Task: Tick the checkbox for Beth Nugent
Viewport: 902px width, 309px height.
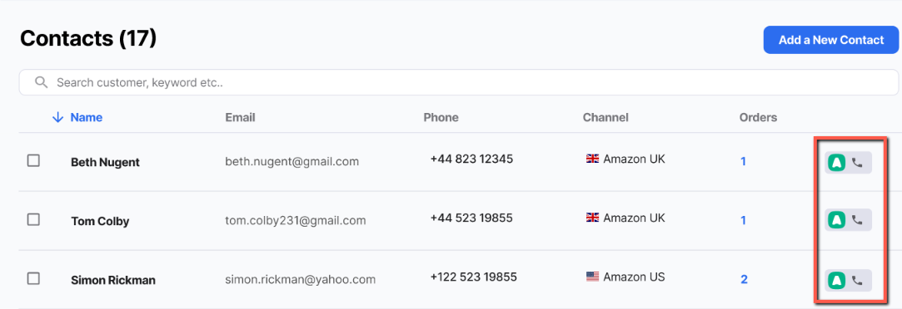Action: pos(33,161)
